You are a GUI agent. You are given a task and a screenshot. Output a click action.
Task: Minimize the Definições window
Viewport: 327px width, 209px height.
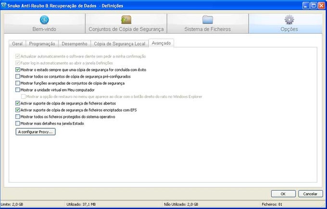[306, 6]
